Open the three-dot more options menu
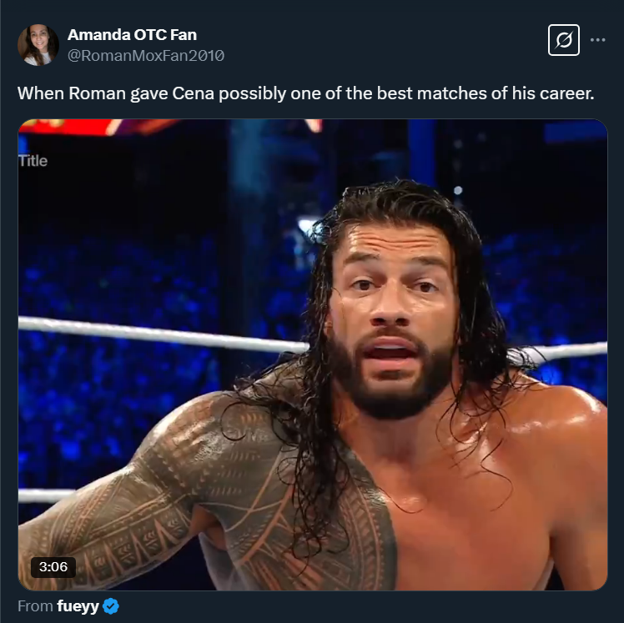This screenshot has height=623, width=624. 598,40
